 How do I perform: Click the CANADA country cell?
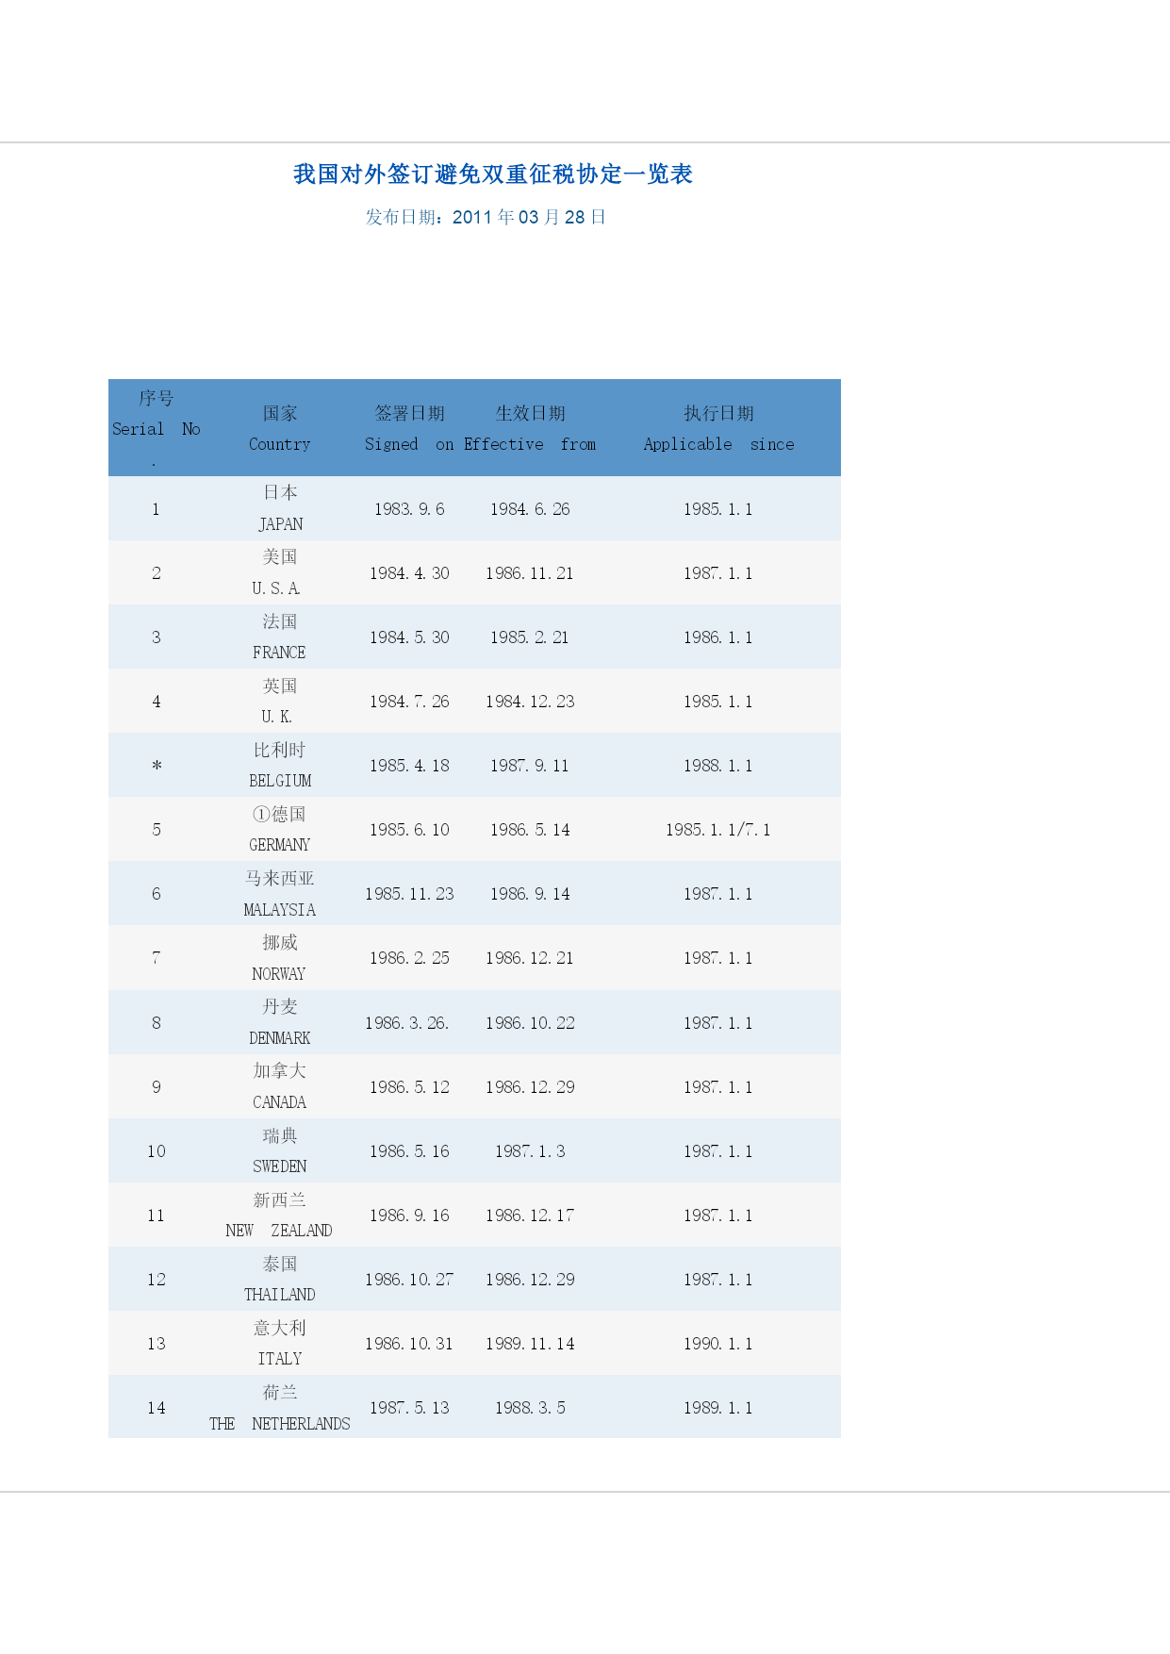tap(280, 1086)
